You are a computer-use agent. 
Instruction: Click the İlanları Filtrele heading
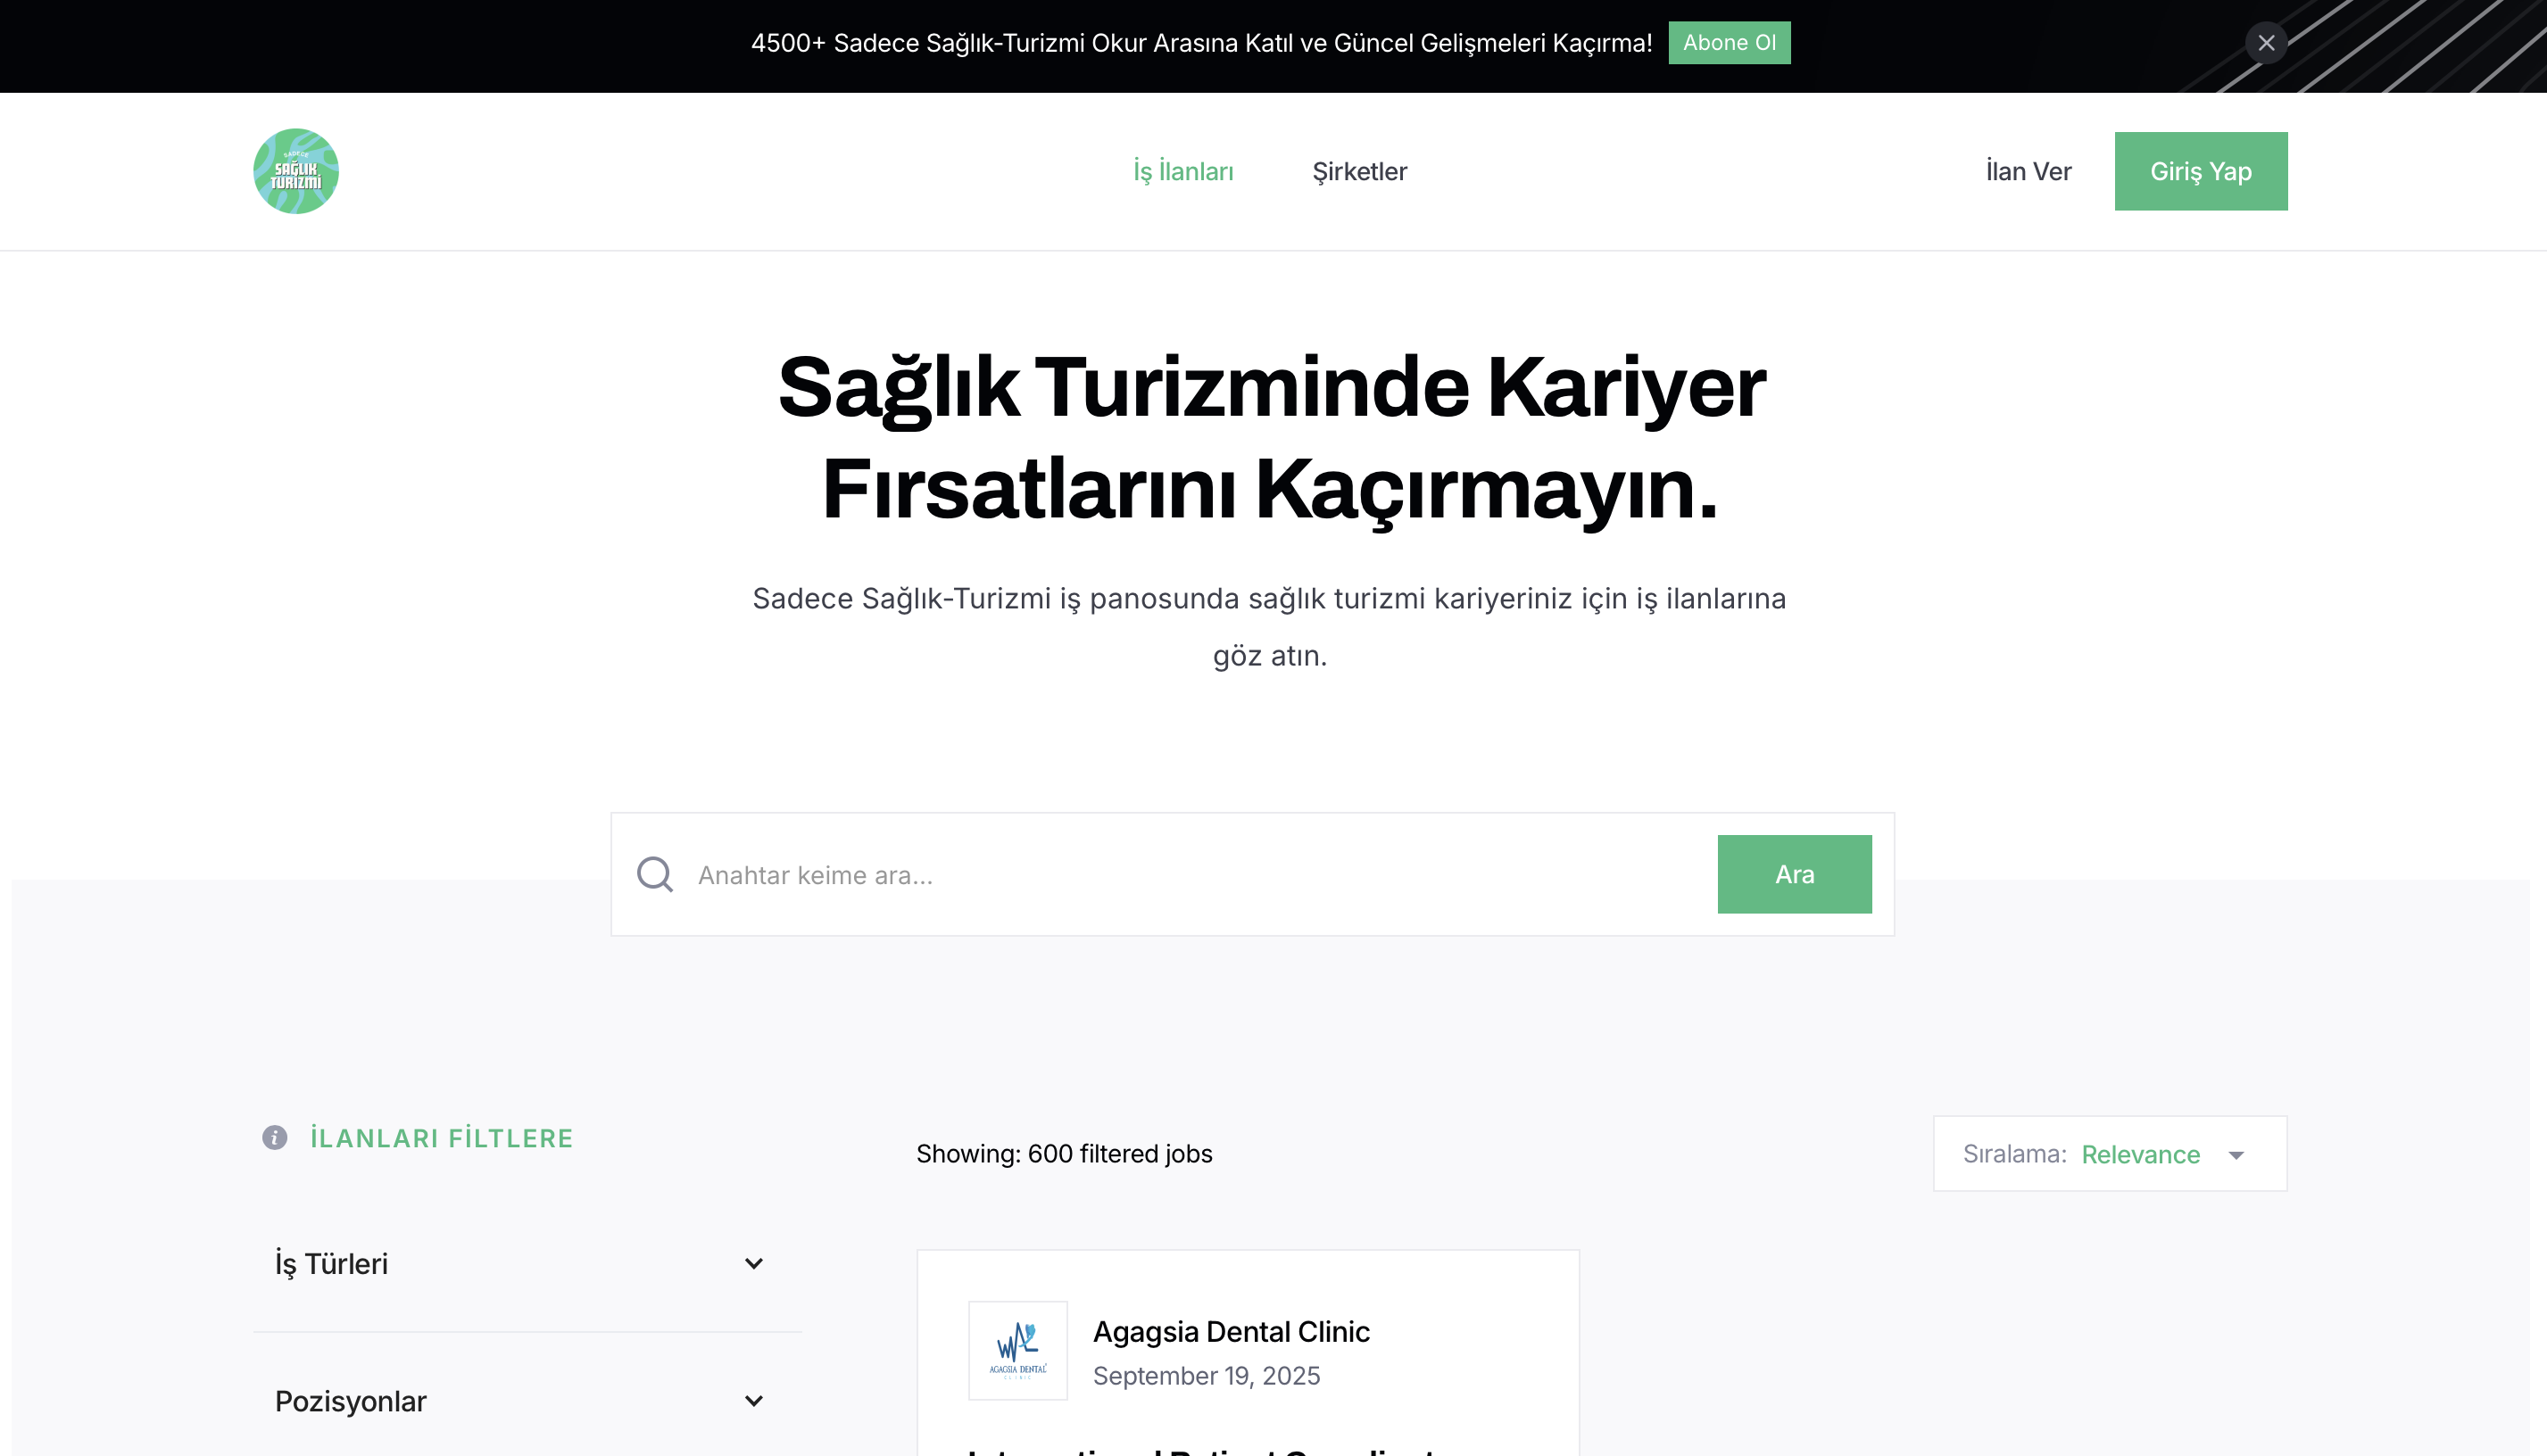click(441, 1138)
